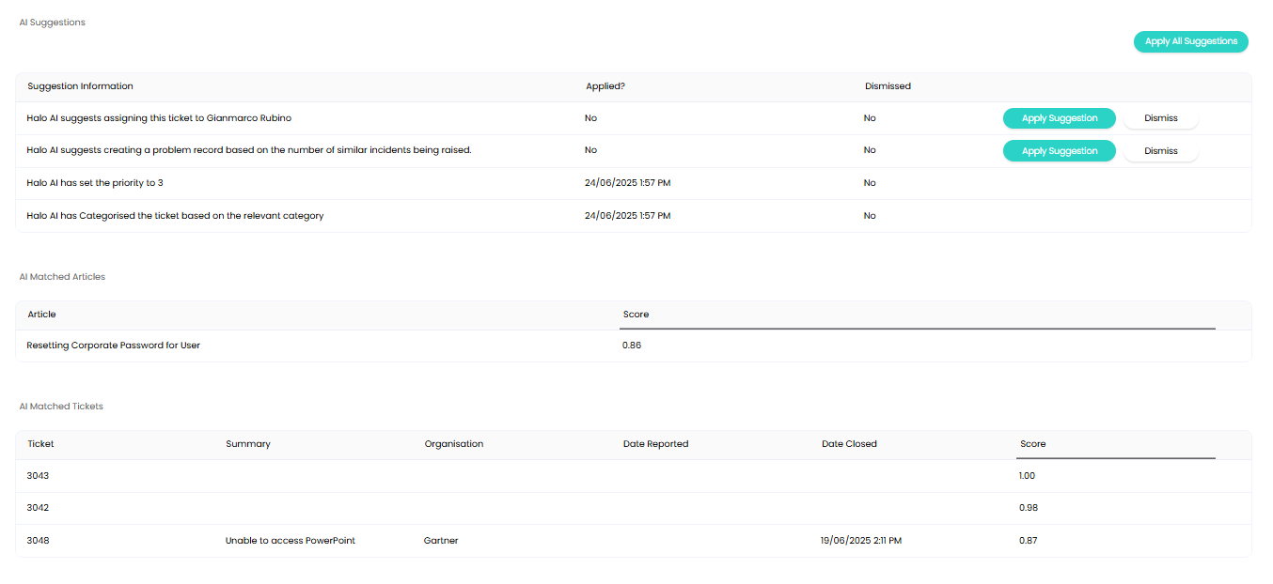The width and height of the screenshot is (1273, 584).
Task: Click applied date for the Categorised suggestion
Action: [628, 216]
